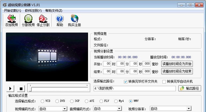Viewport: 206px width, 112px height.
Task: Start splitting with 分割视频 icon
Action: [28, 21]
